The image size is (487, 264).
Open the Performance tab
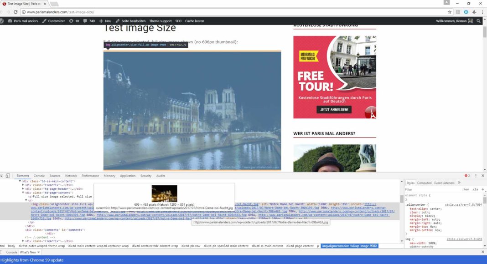(90, 176)
